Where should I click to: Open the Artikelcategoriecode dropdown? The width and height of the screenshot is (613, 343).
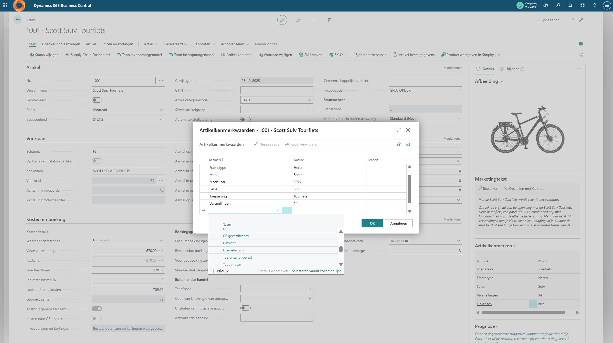coord(310,100)
